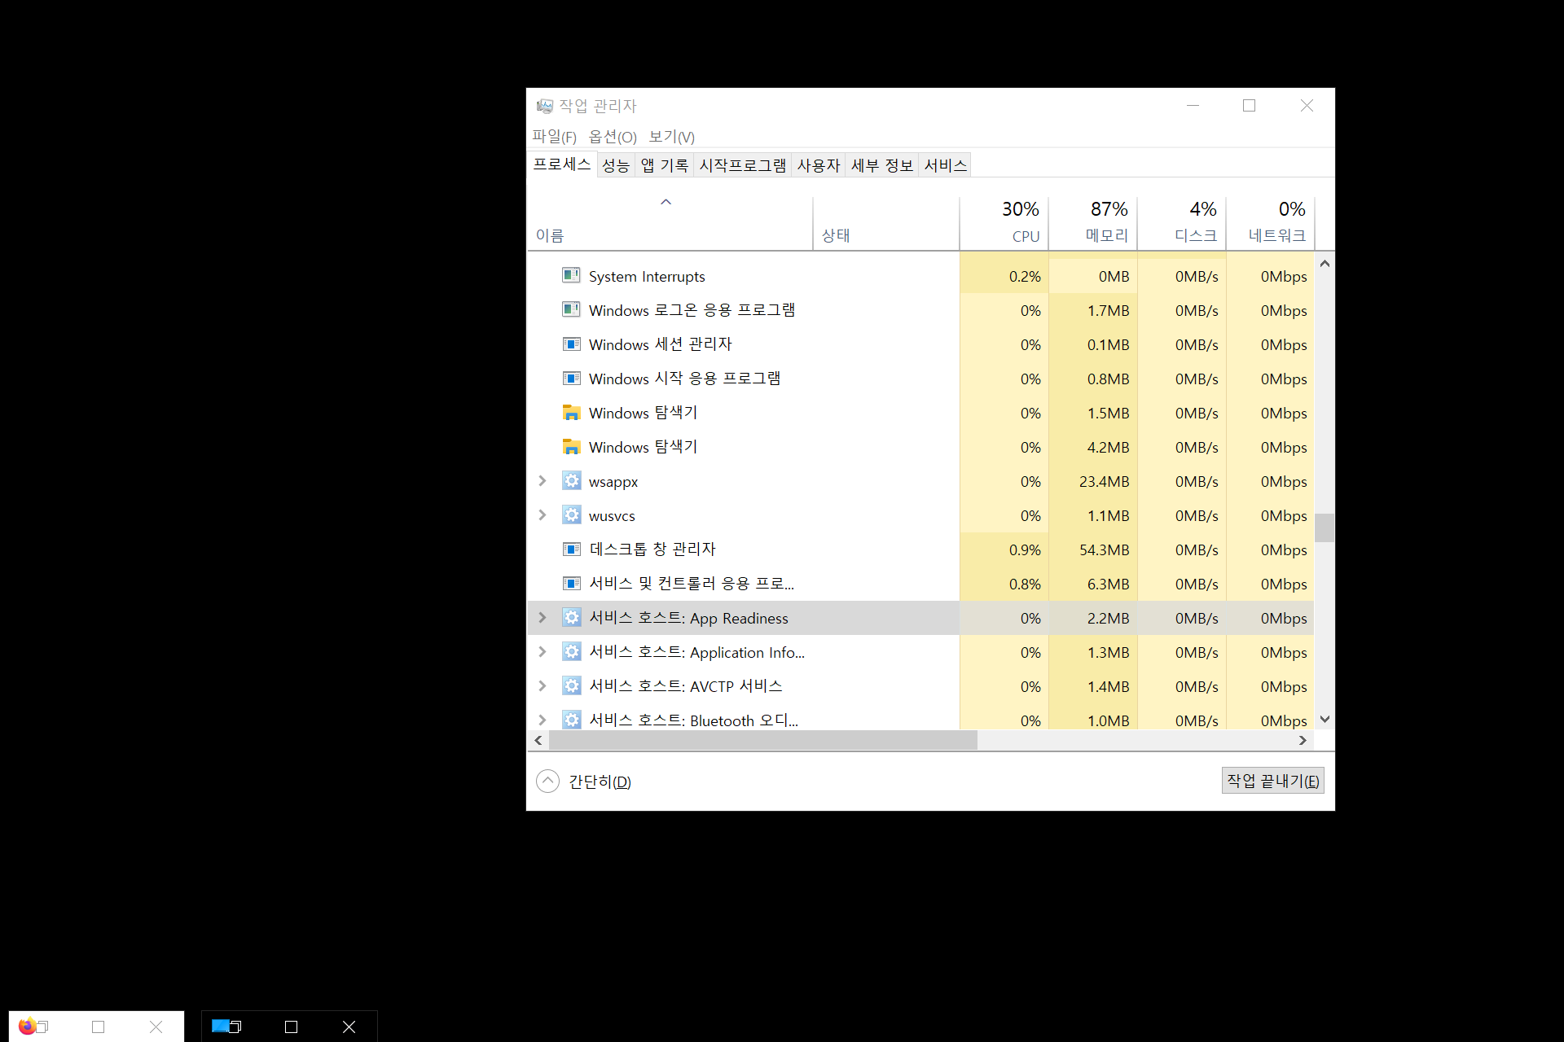Open the 시작프로그램 tab
Viewport: 1564px width, 1042px height.
[742, 165]
